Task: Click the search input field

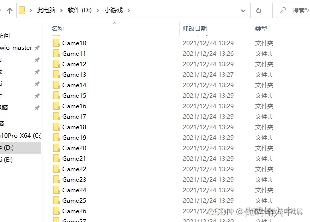Action: coord(300,10)
